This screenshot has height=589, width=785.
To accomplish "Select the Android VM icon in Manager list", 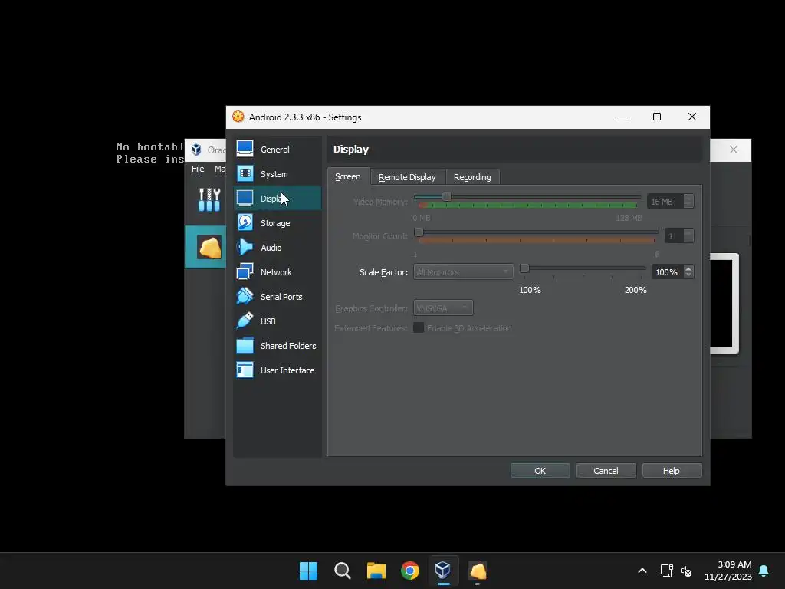I will coord(209,247).
